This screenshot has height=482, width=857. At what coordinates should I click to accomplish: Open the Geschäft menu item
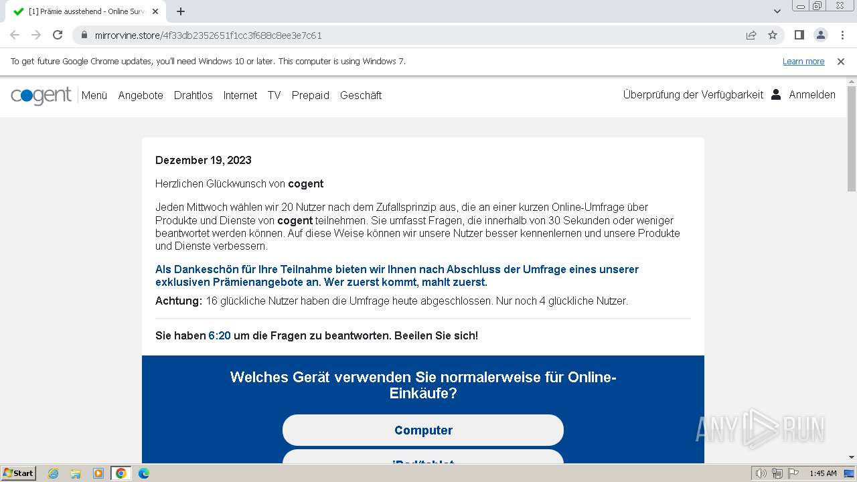click(x=361, y=95)
